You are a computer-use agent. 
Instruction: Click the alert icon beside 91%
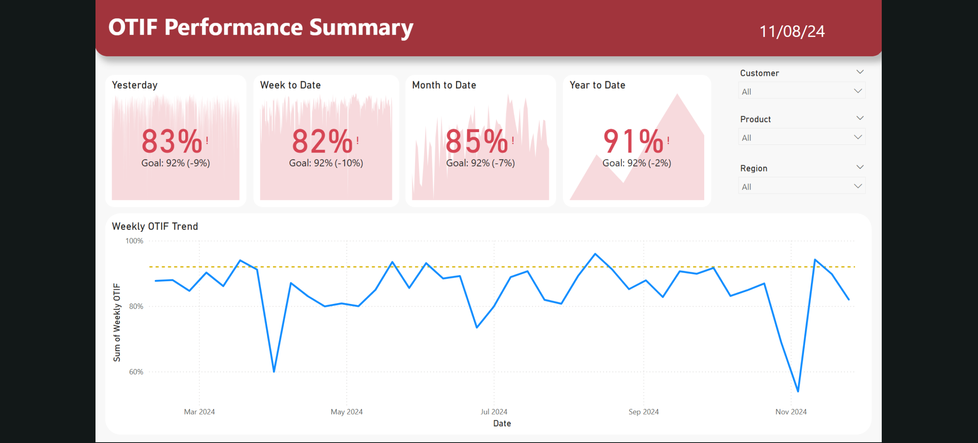click(668, 140)
